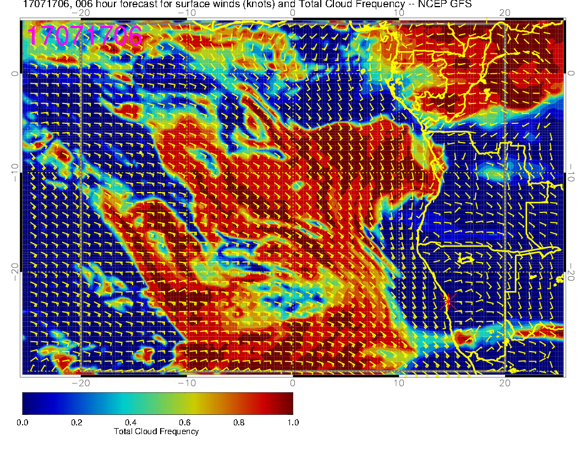Click the 'Total Cloud Frequency' legend label
This screenshot has height=449, width=581.
[x=156, y=431]
